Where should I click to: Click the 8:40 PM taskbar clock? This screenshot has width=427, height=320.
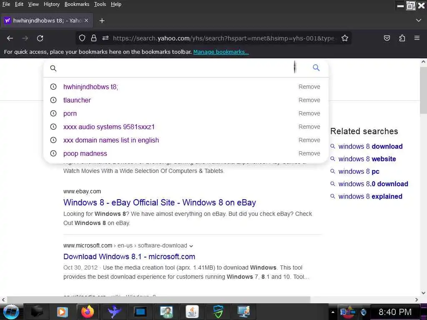pos(395,312)
